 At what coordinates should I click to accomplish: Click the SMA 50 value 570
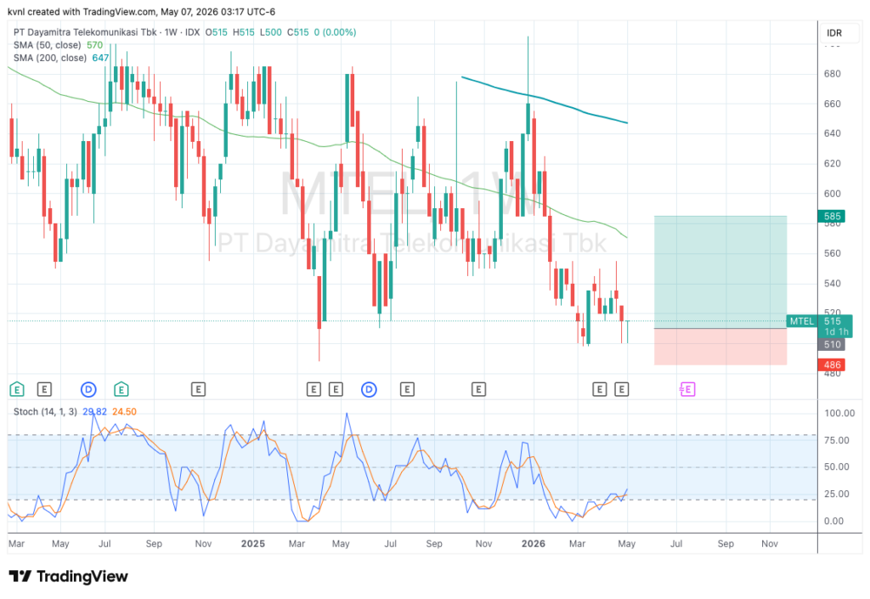tap(94, 45)
